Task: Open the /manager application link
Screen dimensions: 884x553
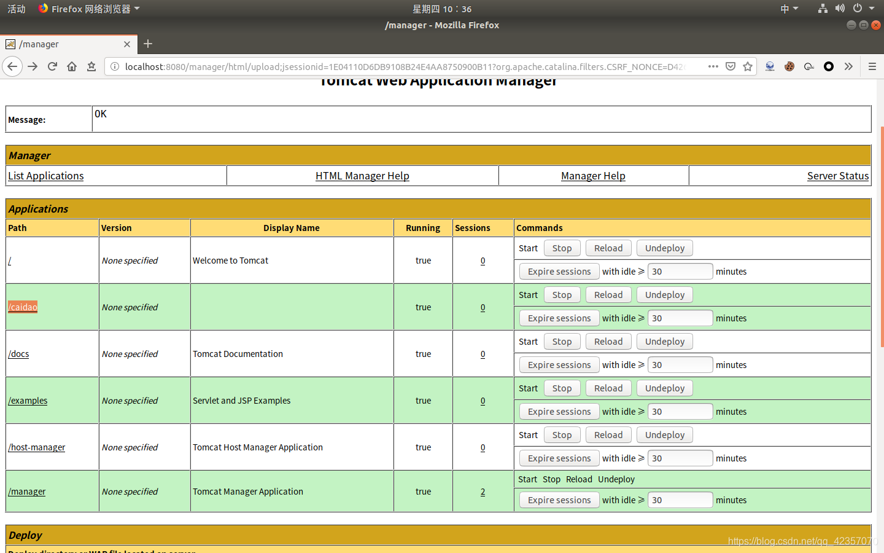Action: pyautogui.click(x=27, y=492)
